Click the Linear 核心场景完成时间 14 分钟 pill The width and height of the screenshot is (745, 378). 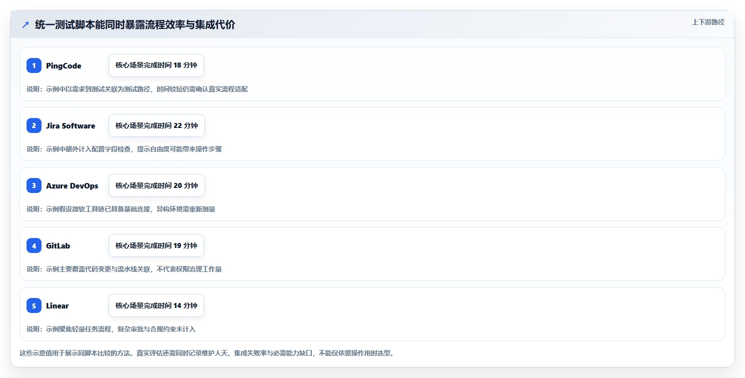[156, 305]
